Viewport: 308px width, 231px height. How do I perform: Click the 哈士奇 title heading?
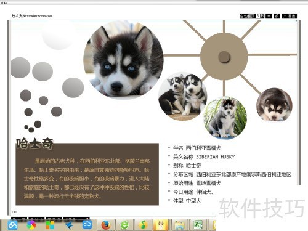[x=34, y=144]
